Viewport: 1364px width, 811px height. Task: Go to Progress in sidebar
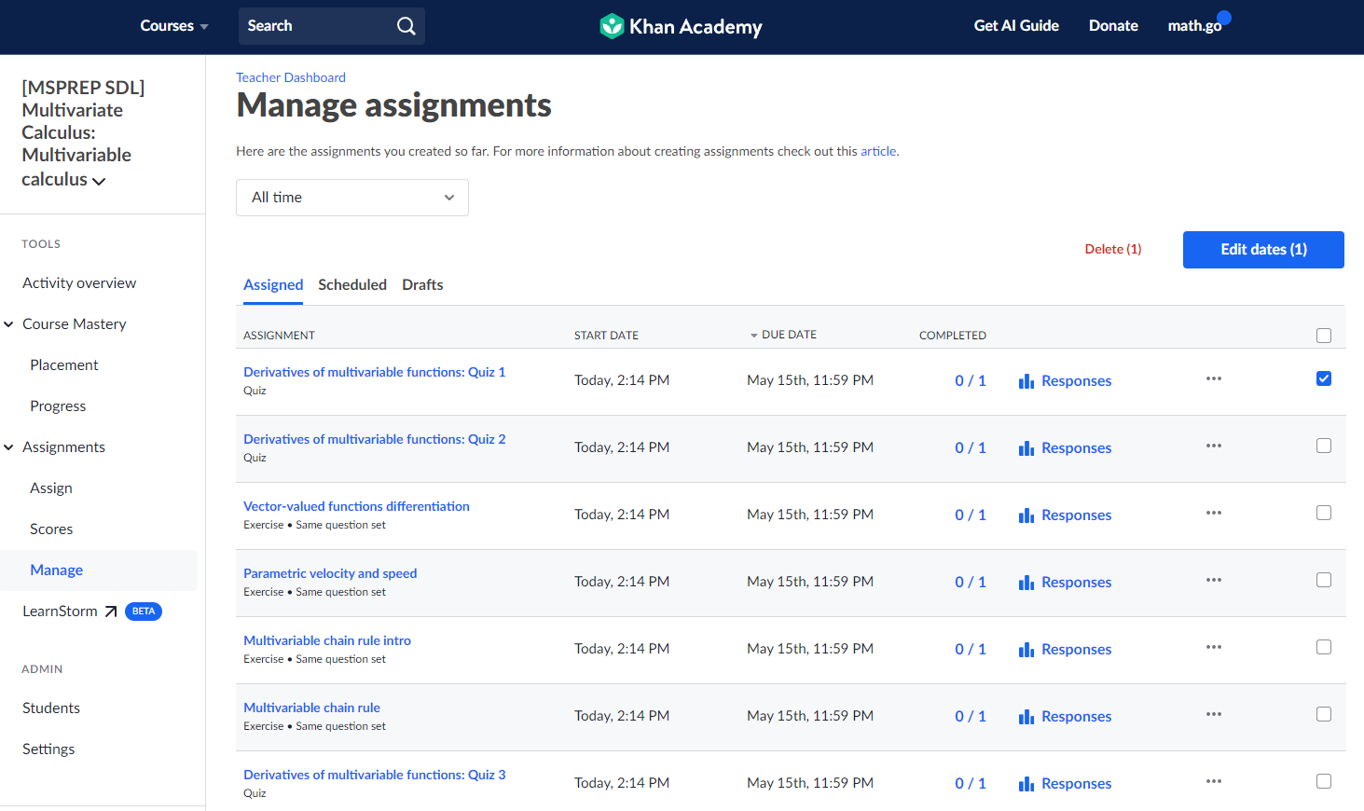tap(58, 406)
